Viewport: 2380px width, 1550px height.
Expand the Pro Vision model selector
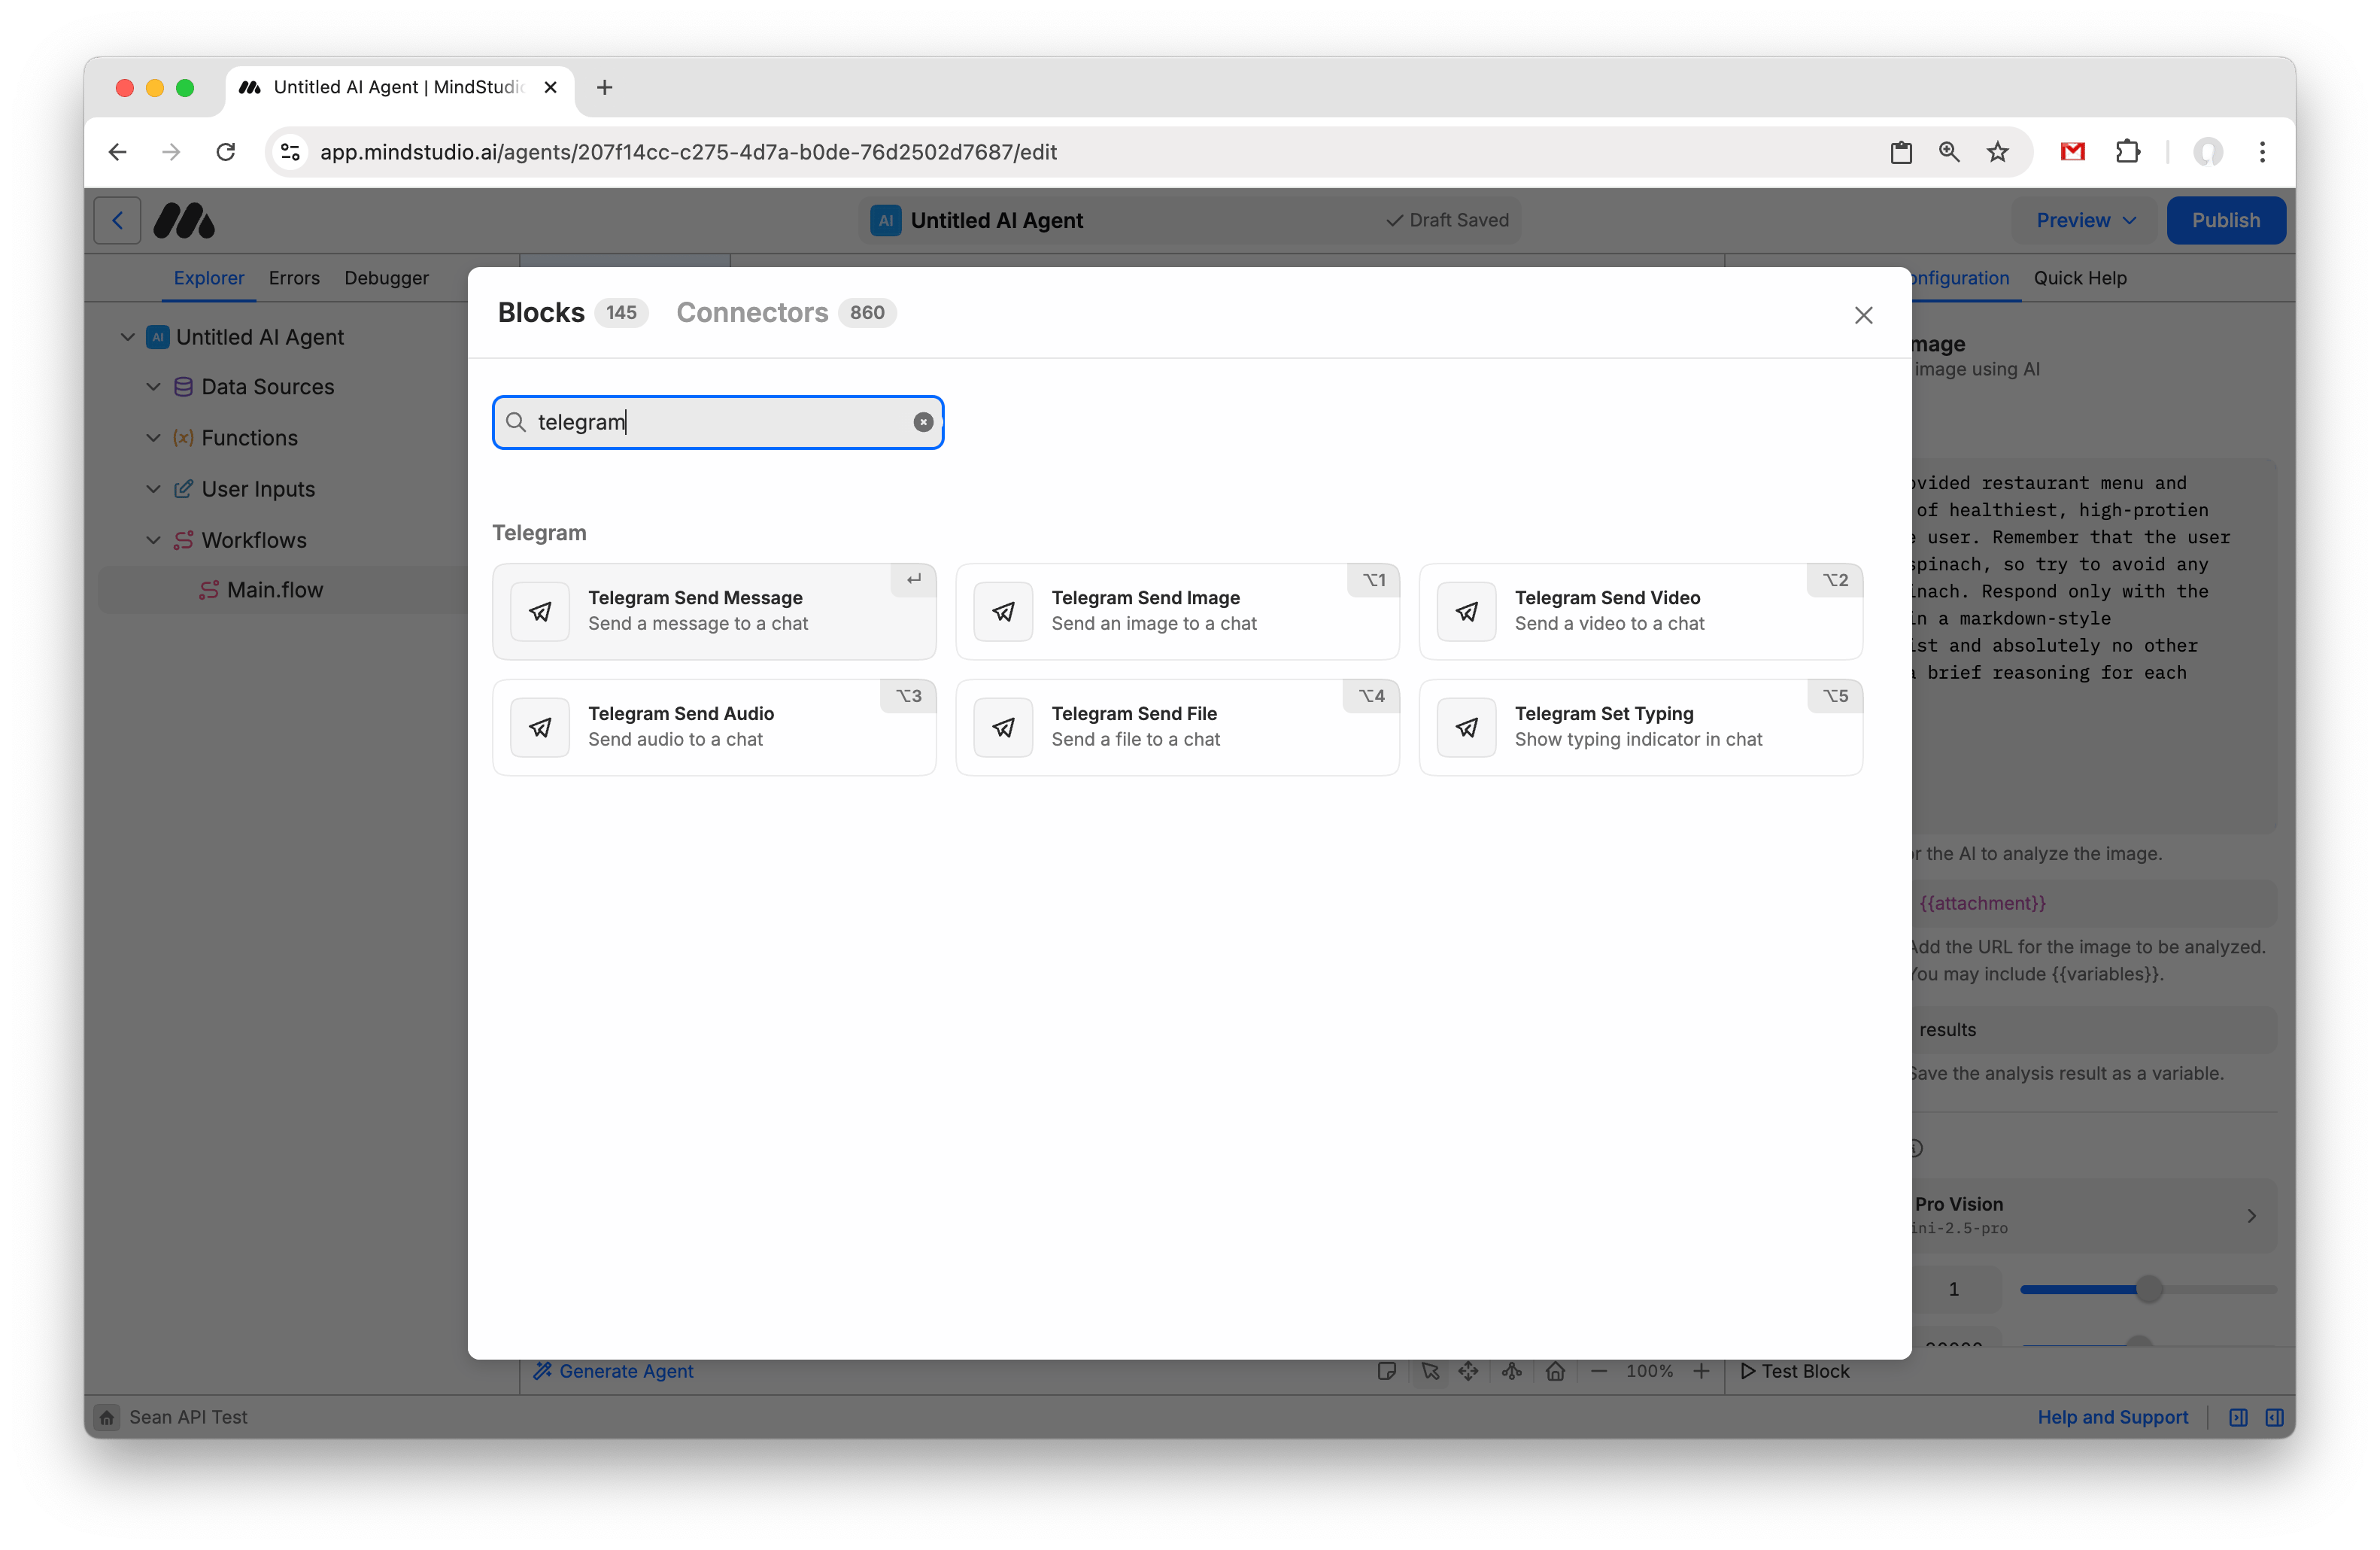(x=2090, y=1215)
